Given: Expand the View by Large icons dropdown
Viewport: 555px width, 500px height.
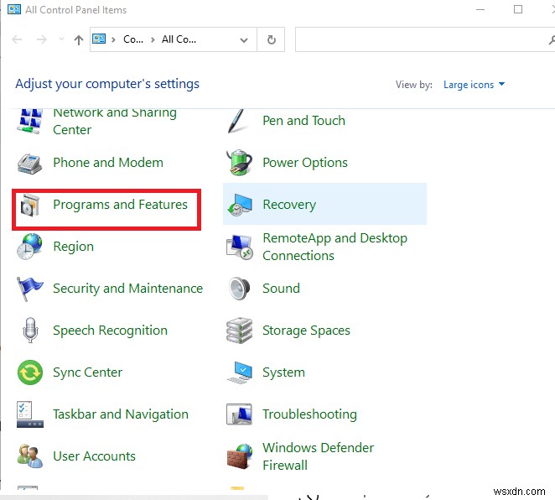Looking at the screenshot, I should (x=474, y=85).
